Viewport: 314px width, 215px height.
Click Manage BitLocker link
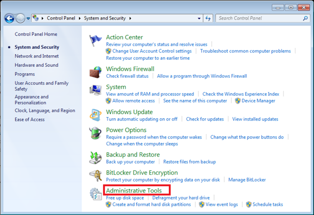click(247, 180)
